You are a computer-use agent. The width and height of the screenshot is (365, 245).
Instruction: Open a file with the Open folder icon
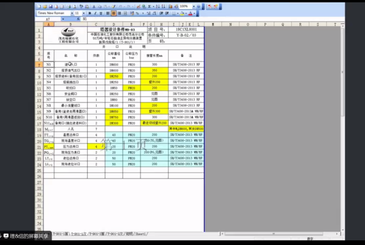45,6
